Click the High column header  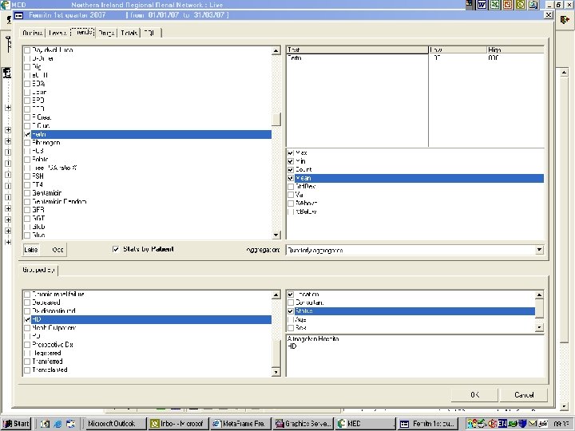[x=515, y=49]
